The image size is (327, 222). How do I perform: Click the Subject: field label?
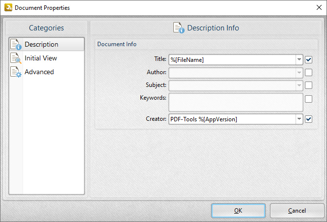(x=156, y=85)
